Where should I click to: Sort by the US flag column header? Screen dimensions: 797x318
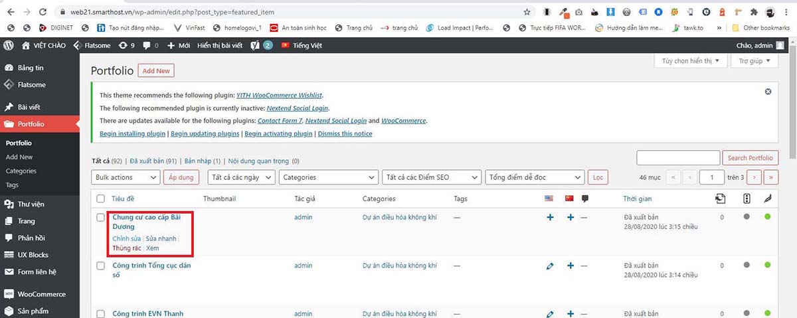pos(549,199)
